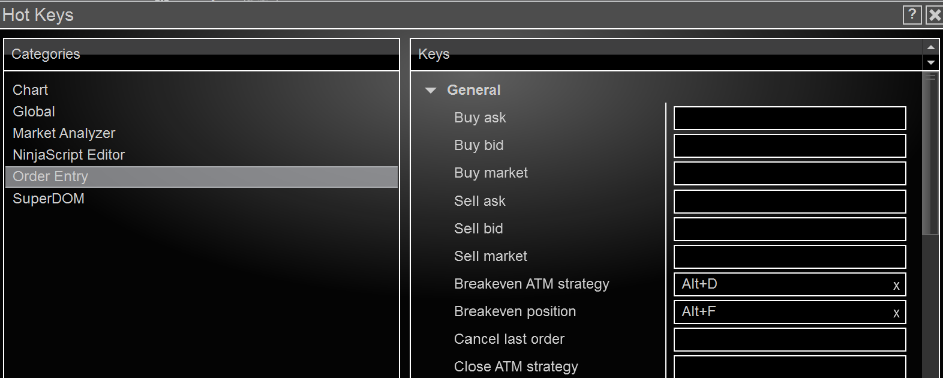The height and width of the screenshot is (378, 943).
Task: Choose the Market Analyzer category
Action: click(x=64, y=133)
